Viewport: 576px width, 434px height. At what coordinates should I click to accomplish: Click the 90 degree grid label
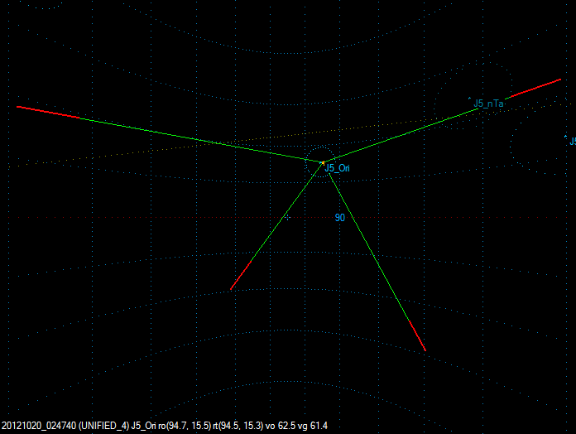(x=340, y=218)
